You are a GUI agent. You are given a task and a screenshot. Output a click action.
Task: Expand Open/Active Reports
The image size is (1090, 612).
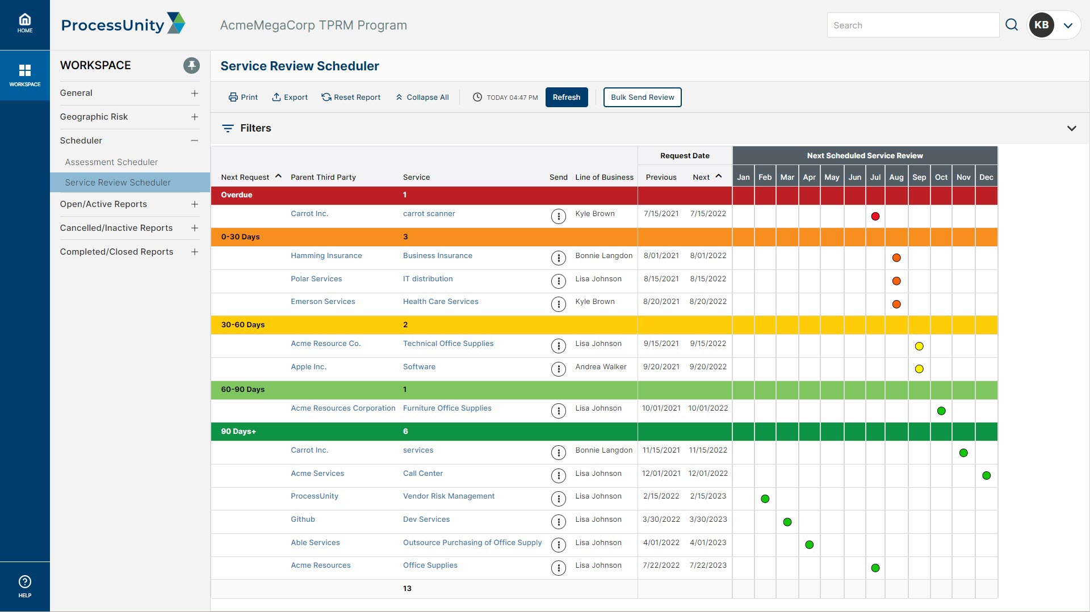195,204
